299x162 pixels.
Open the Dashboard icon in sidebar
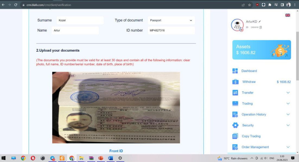pyautogui.click(x=235, y=71)
